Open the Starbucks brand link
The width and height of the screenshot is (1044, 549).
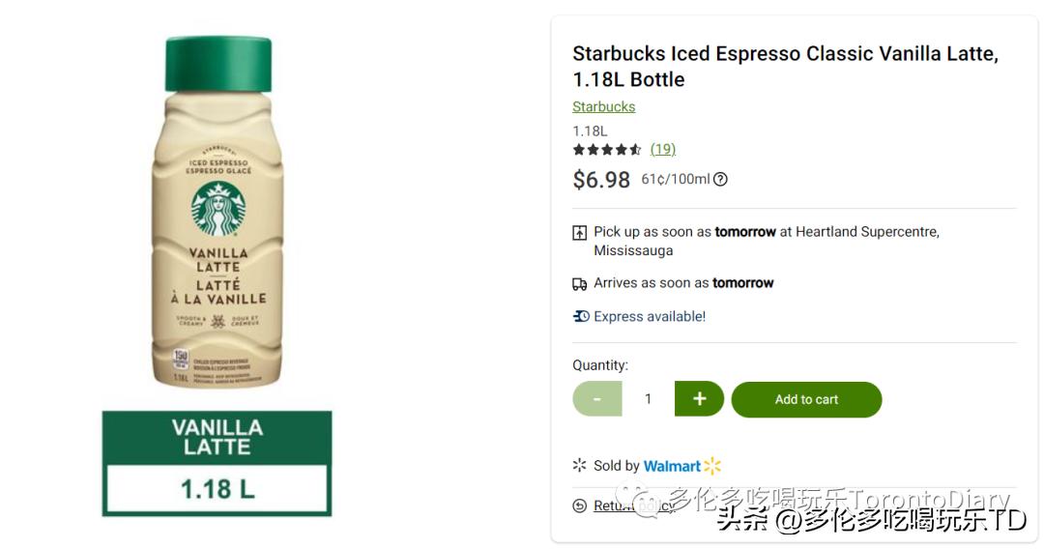tap(603, 106)
